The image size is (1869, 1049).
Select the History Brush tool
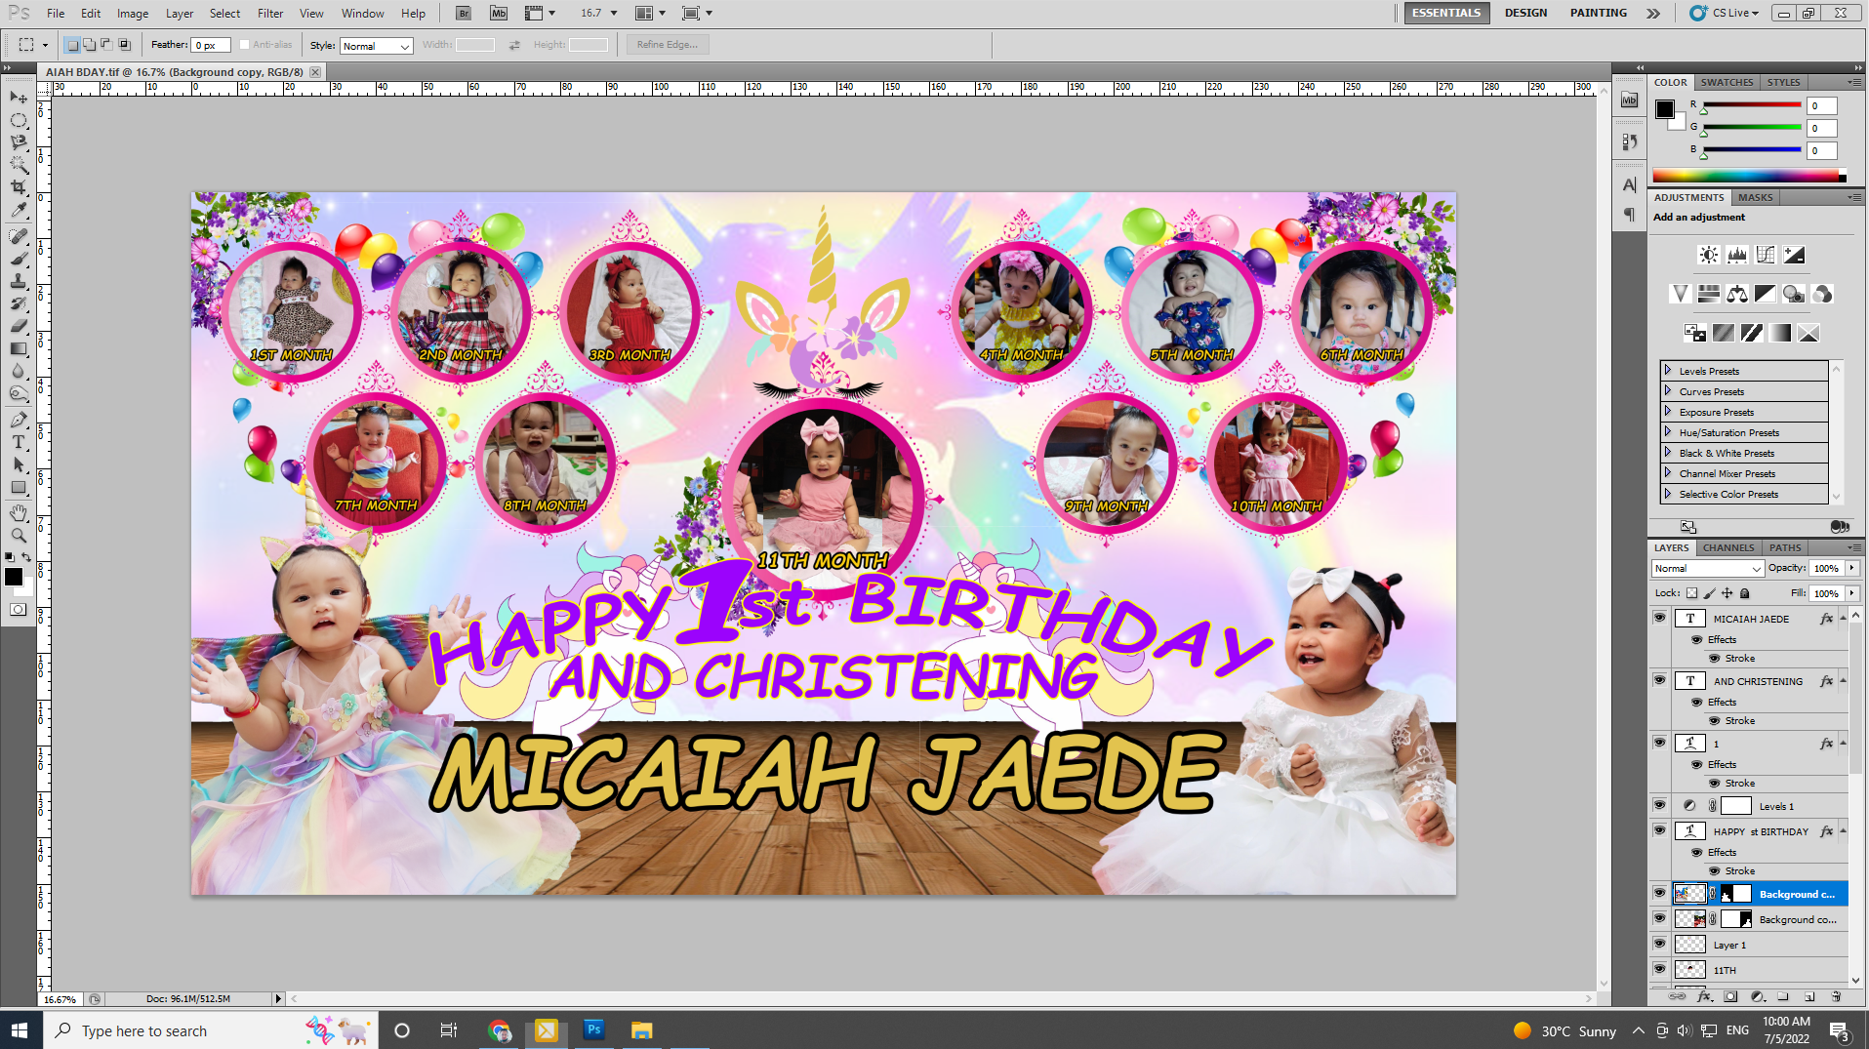pos(19,303)
